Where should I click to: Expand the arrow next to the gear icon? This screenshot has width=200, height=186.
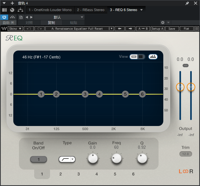coord(168,23)
